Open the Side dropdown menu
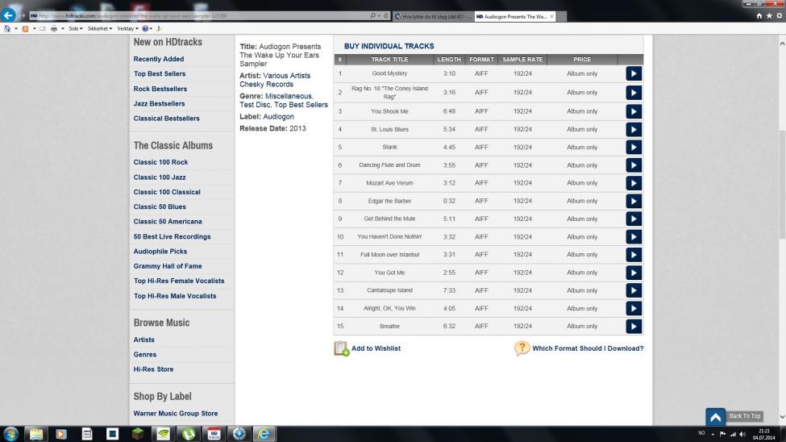 (76, 28)
